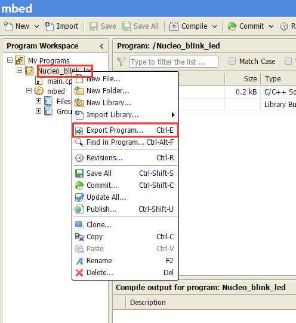Collapse the mbed library node

29,91
